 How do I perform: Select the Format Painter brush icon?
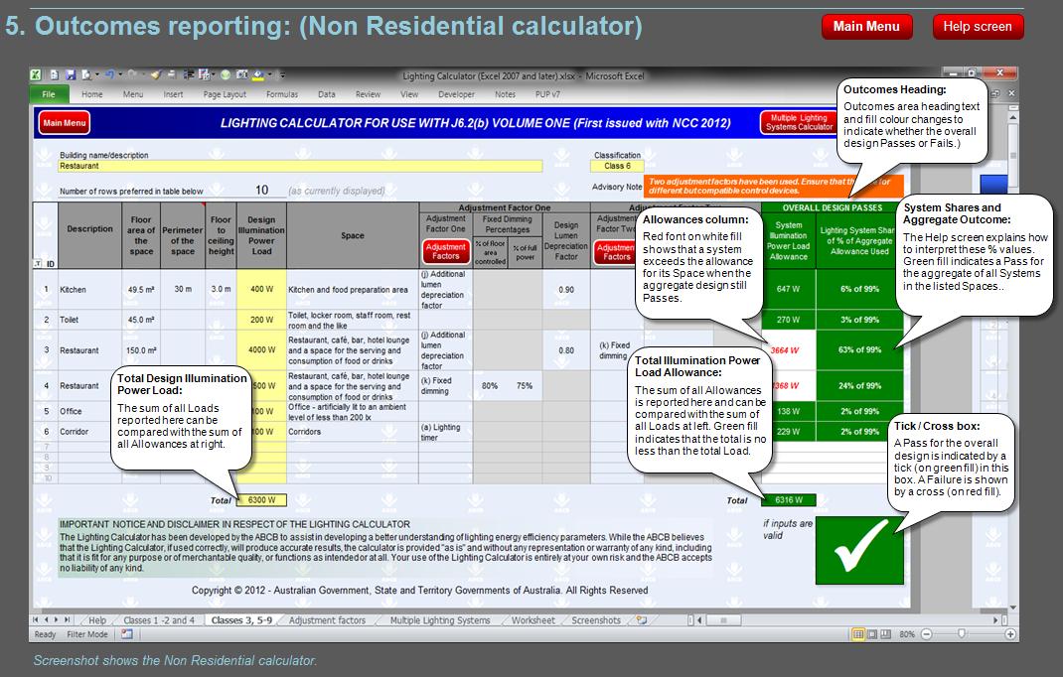(157, 76)
